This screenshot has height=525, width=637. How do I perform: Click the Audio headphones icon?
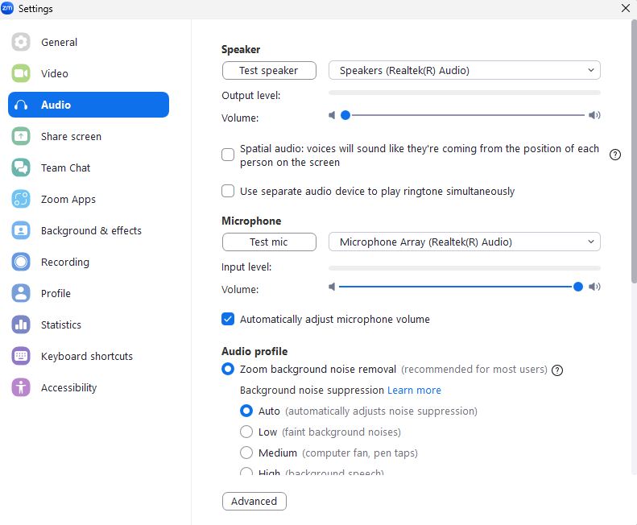21,105
